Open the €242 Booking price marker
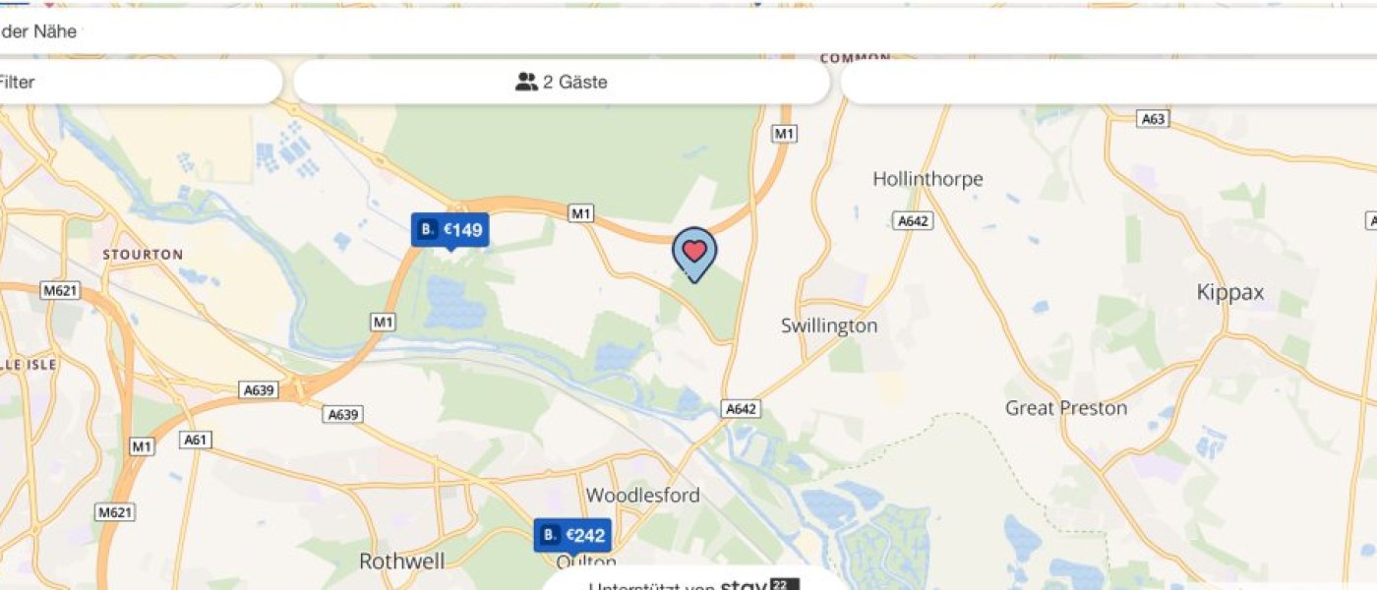This screenshot has height=590, width=1377. (x=572, y=536)
